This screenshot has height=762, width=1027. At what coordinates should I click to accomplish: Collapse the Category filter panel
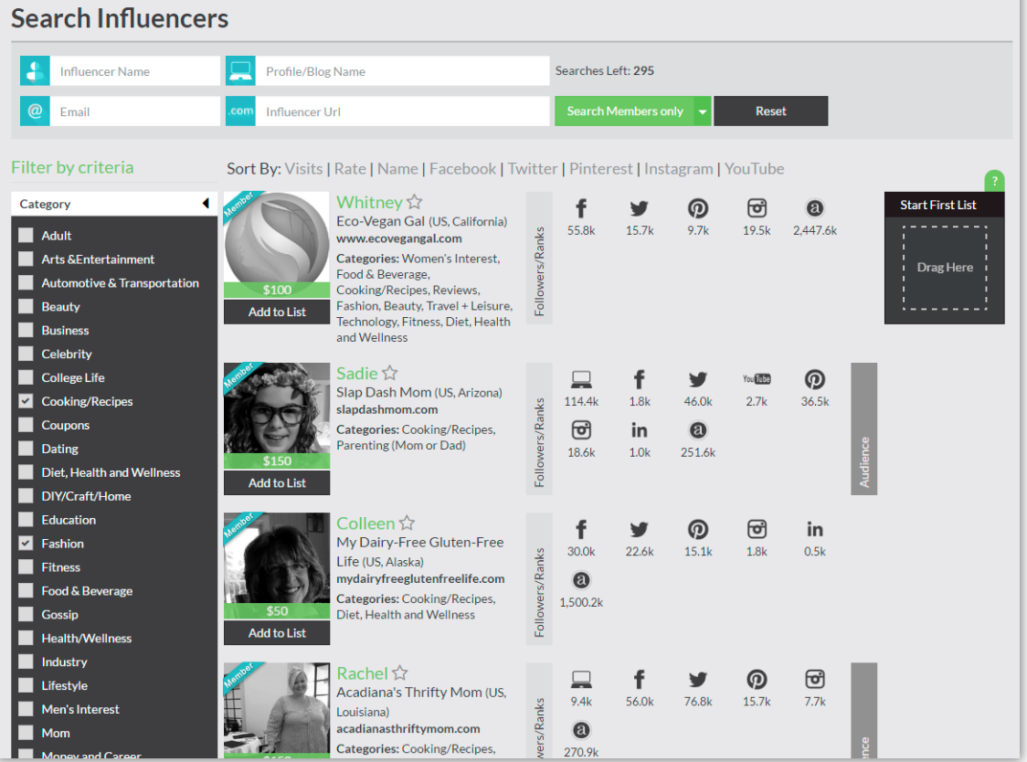(x=206, y=204)
